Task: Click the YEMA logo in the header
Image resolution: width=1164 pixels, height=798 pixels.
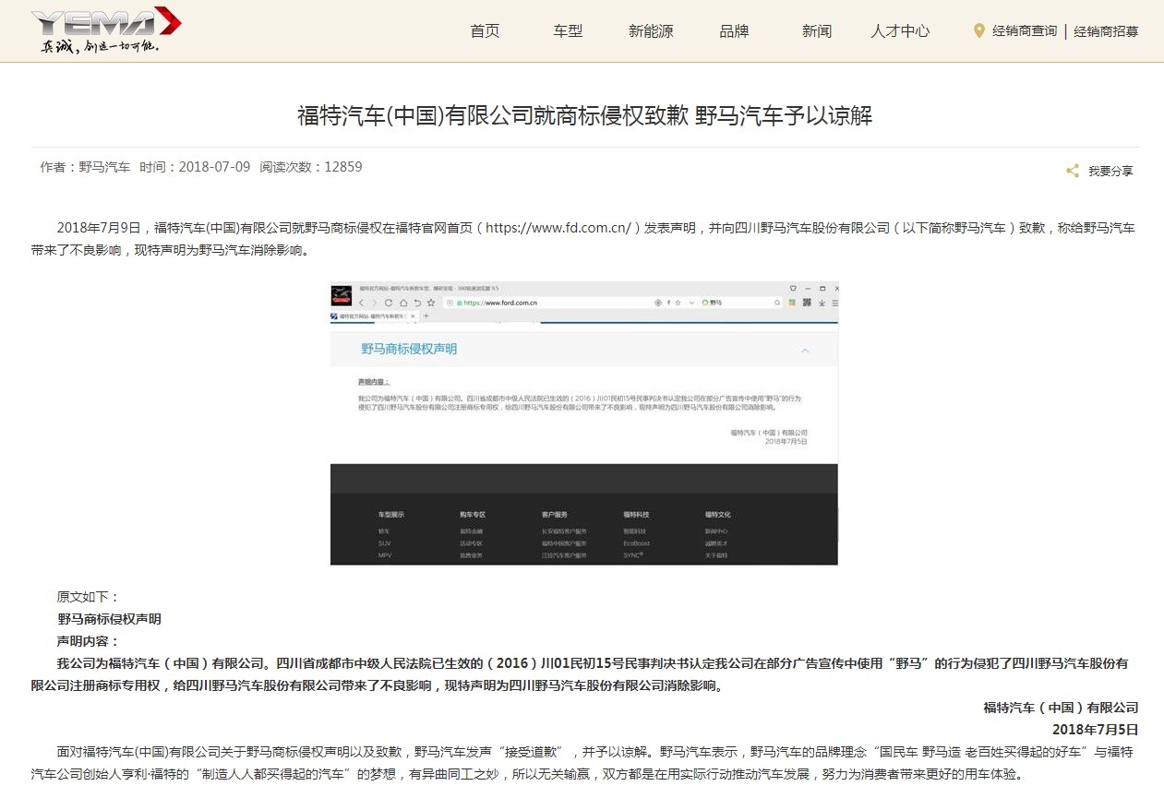Action: point(106,30)
